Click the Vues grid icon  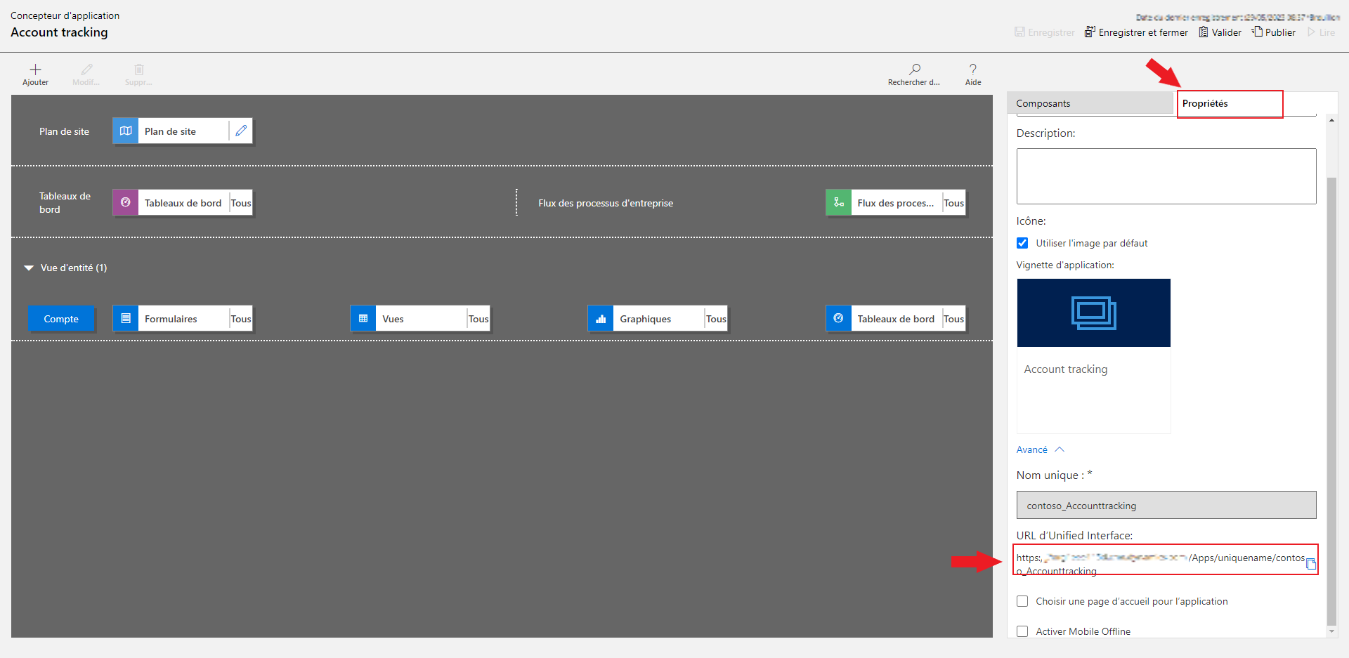pyautogui.click(x=363, y=318)
